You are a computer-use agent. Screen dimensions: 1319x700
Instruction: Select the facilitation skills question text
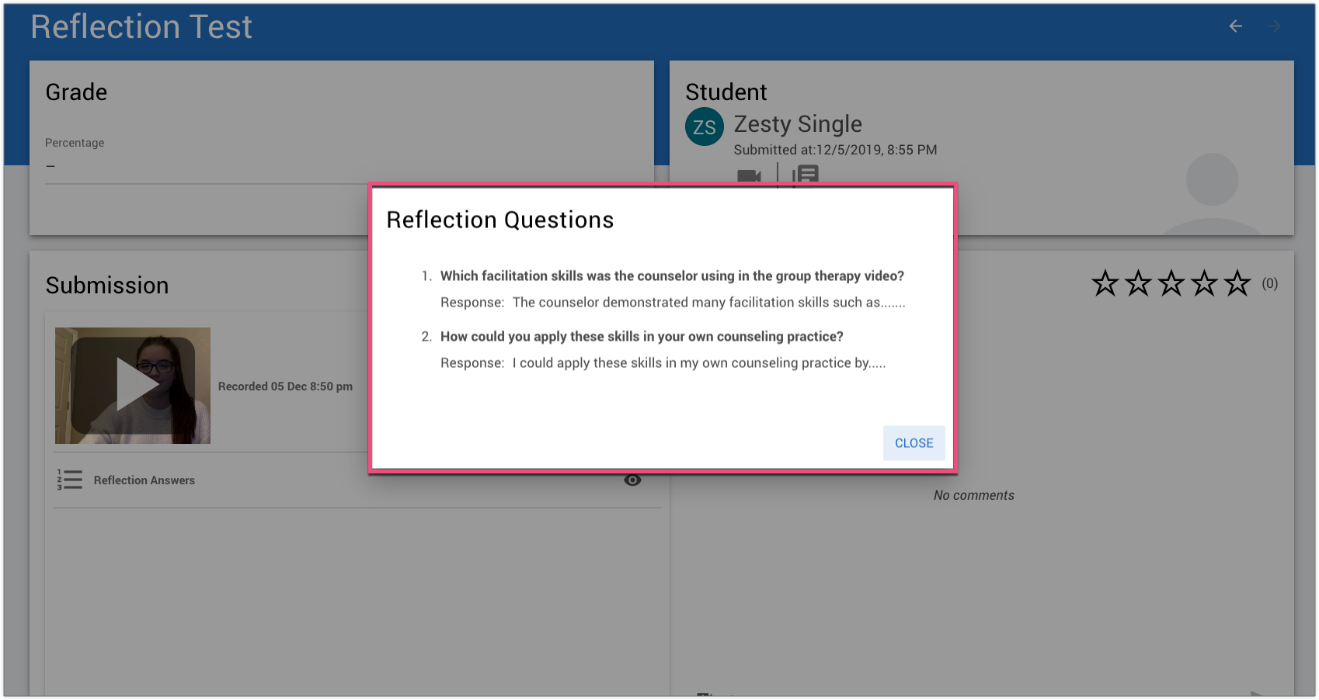672,276
